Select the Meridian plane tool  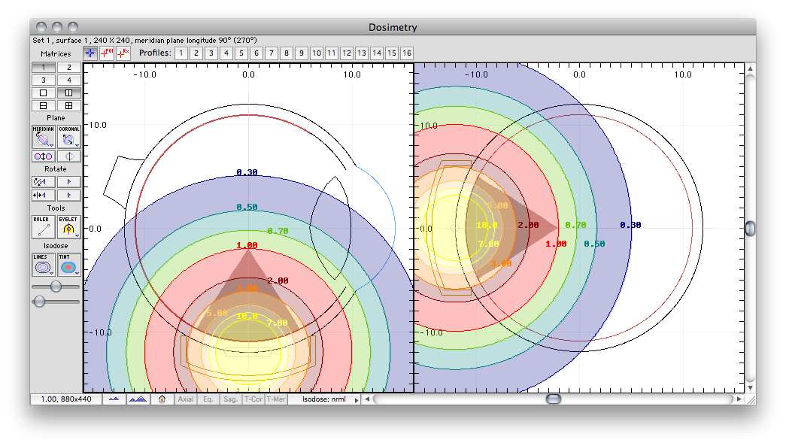coord(44,137)
